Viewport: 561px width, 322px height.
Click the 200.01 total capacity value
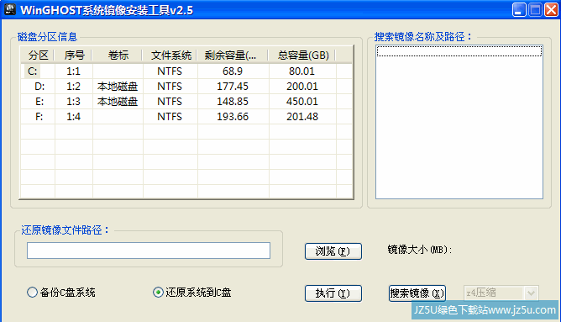(x=302, y=87)
